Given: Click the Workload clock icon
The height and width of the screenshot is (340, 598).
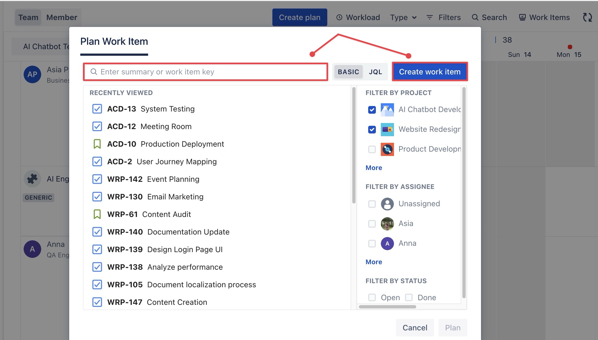Looking at the screenshot, I should pos(339,17).
